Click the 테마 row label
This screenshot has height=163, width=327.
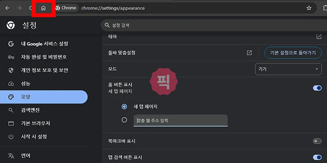click(112, 37)
